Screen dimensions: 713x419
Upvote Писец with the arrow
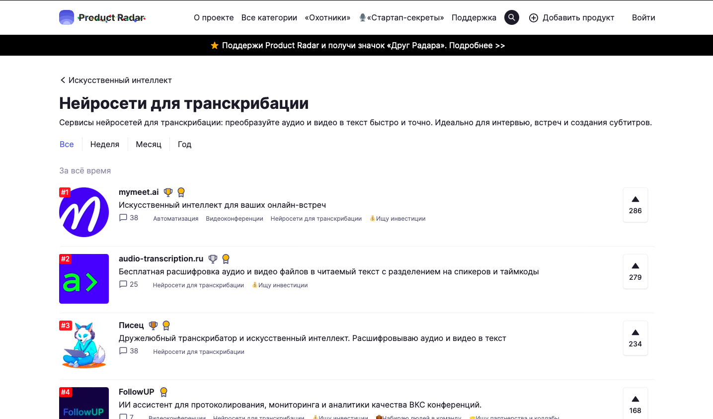pyautogui.click(x=635, y=333)
